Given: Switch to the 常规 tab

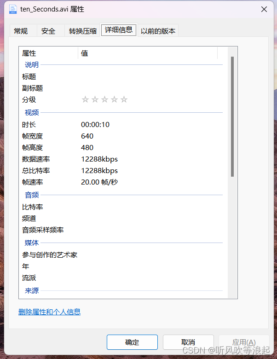Looking at the screenshot, I should pyautogui.click(x=21, y=31).
